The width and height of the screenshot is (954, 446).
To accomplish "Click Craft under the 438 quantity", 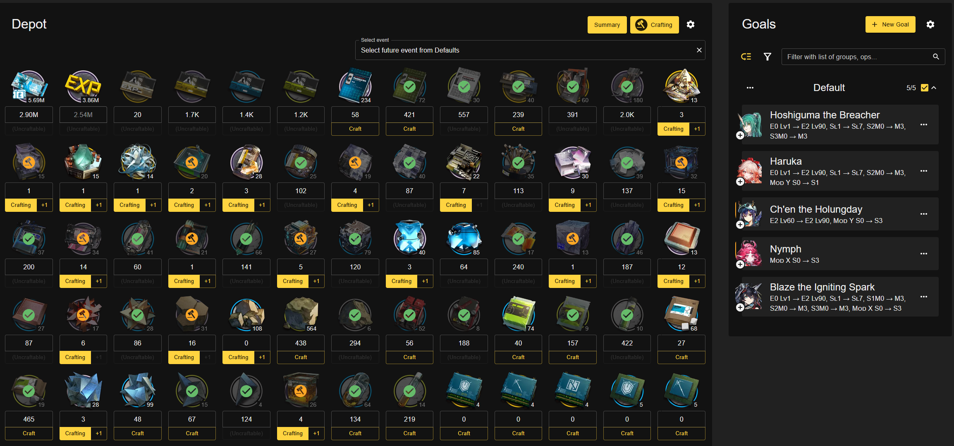I will tap(301, 357).
